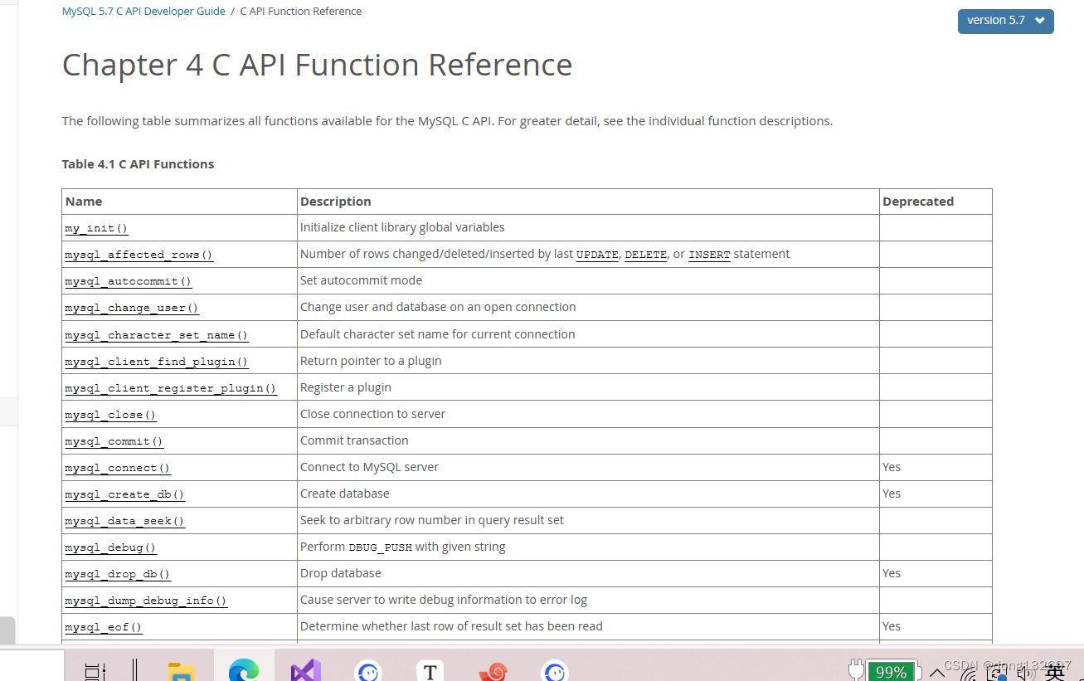Click 'Cause server to write debug' description
Screen dimensions: 1084x681
click(444, 600)
